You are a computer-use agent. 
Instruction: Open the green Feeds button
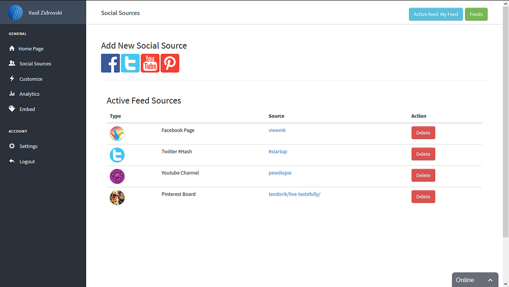pyautogui.click(x=476, y=14)
